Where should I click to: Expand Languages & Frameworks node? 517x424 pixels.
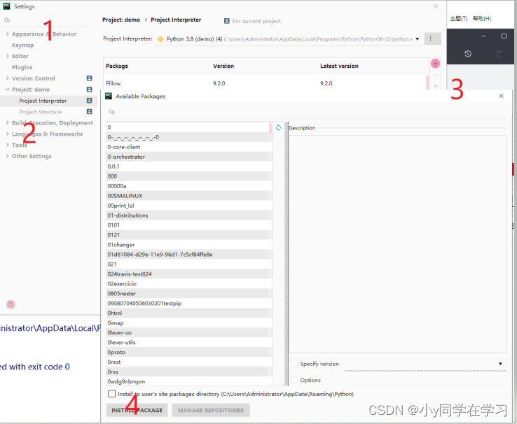tap(7, 134)
